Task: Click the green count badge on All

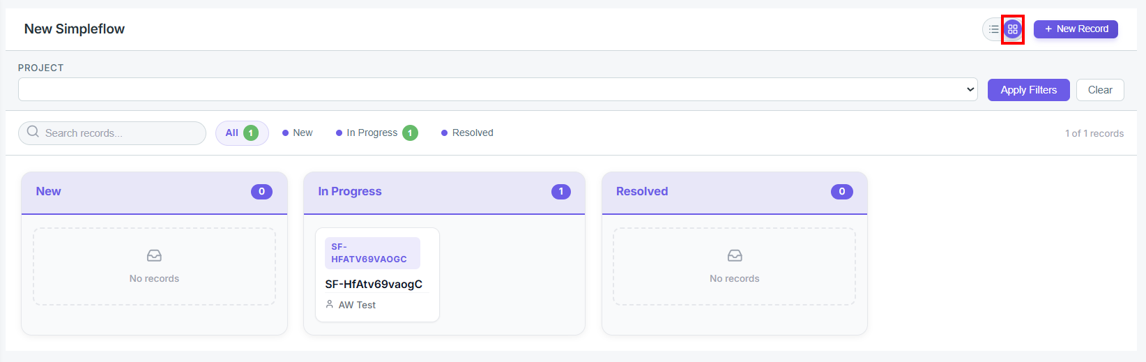Action: pyautogui.click(x=251, y=133)
